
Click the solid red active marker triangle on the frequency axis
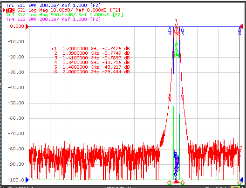[x=176, y=182]
